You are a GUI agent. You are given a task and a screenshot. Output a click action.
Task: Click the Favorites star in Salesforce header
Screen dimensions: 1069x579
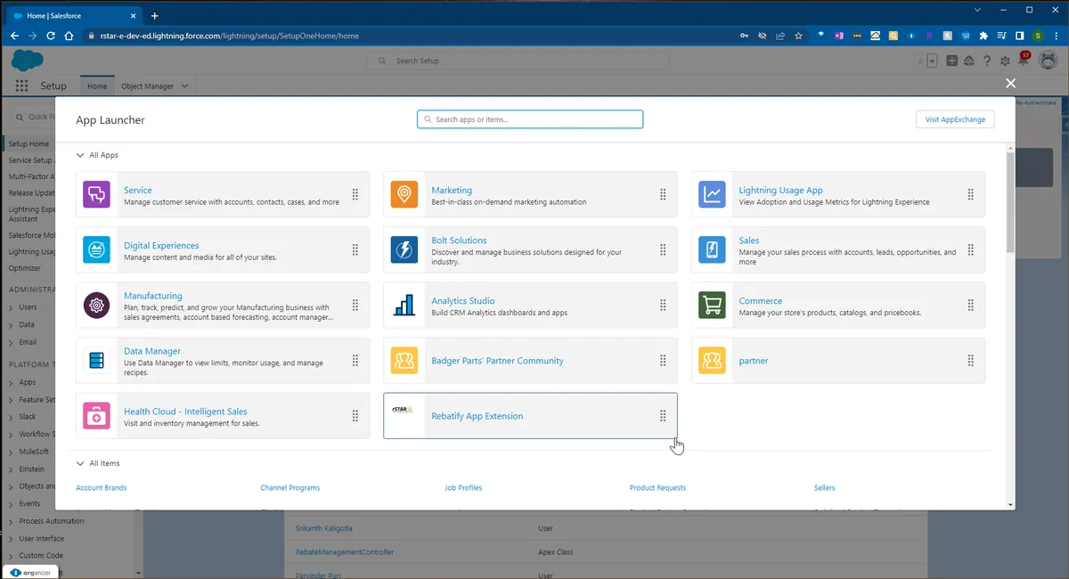coord(919,61)
